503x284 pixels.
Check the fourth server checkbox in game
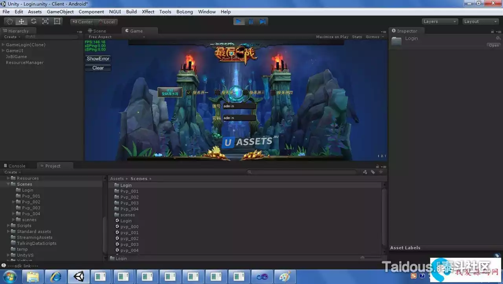point(273,93)
